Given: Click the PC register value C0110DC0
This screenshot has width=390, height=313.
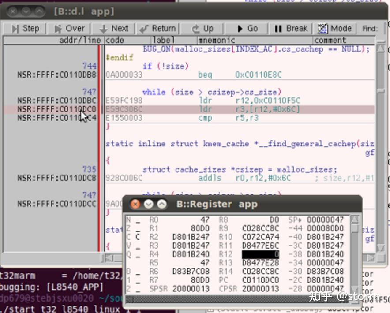Looking at the screenshot, I should click(x=260, y=280).
